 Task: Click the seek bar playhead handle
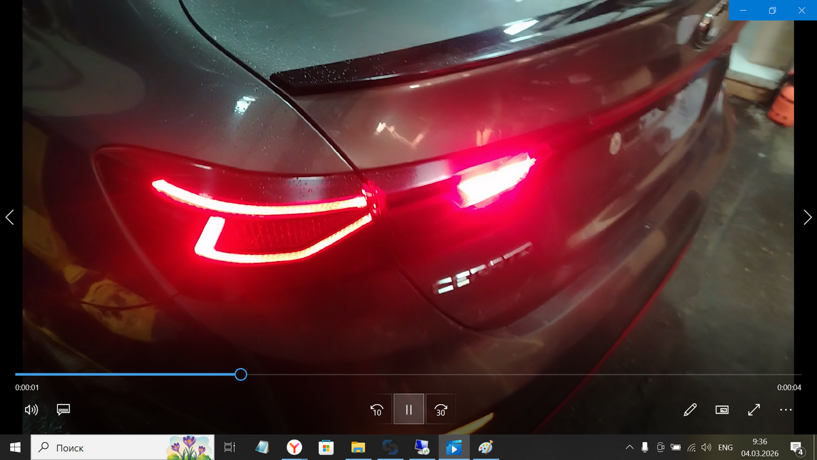click(x=240, y=374)
